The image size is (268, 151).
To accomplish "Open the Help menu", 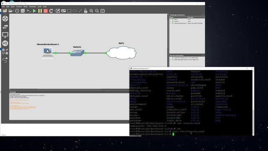I will (45, 7).
